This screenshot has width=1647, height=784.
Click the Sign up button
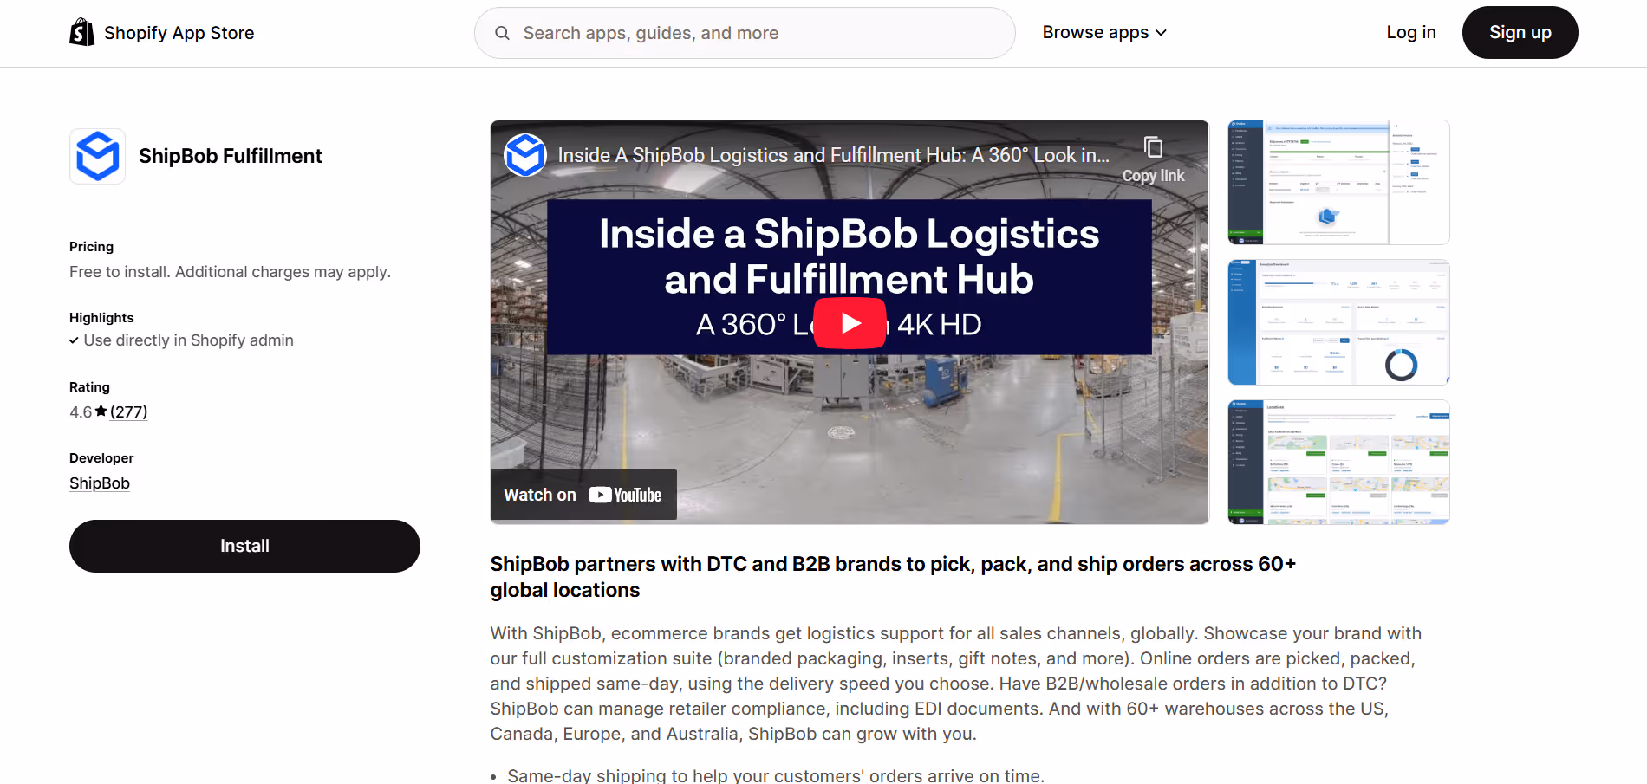(1520, 32)
